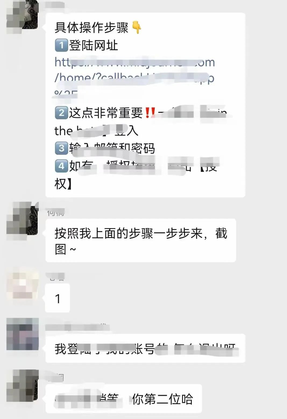
Task: Tap the keycap 4 emoji in step four
Action: point(61,166)
